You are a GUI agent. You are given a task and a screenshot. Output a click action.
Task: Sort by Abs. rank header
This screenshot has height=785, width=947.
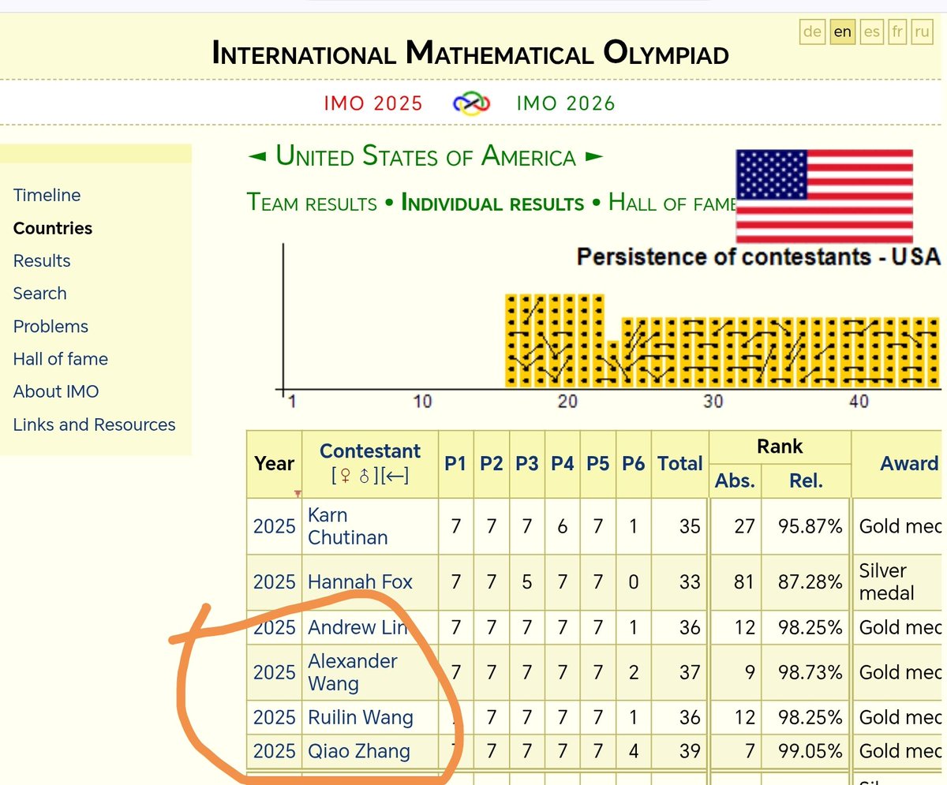[736, 480]
